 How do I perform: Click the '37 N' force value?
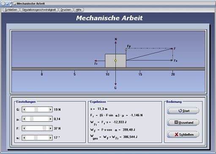click(x=57, y=128)
